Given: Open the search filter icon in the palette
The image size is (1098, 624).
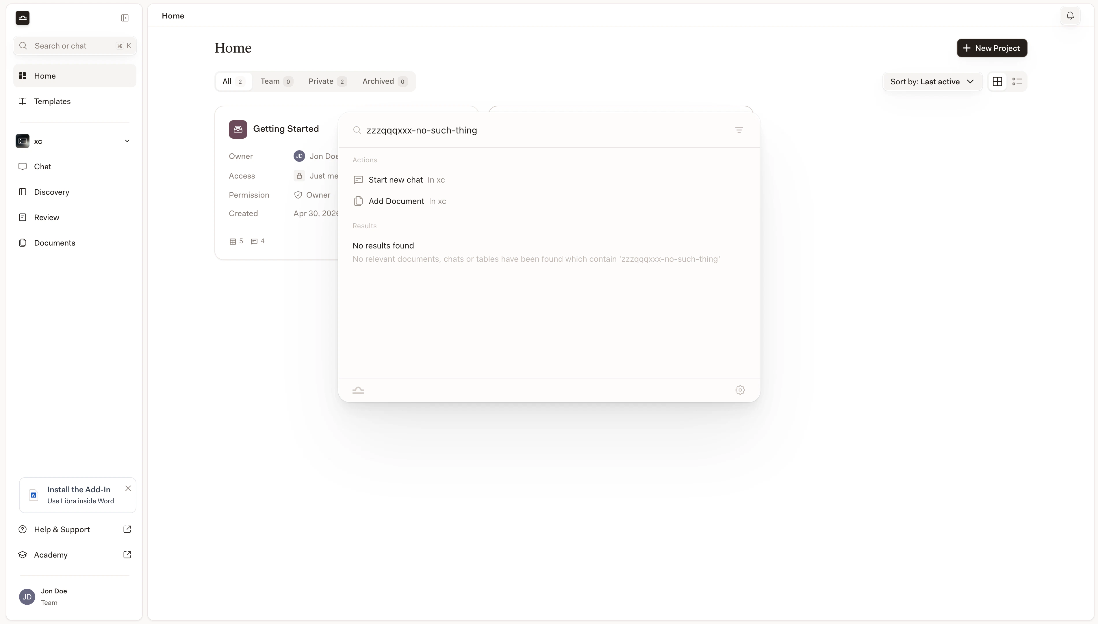Looking at the screenshot, I should [x=739, y=130].
